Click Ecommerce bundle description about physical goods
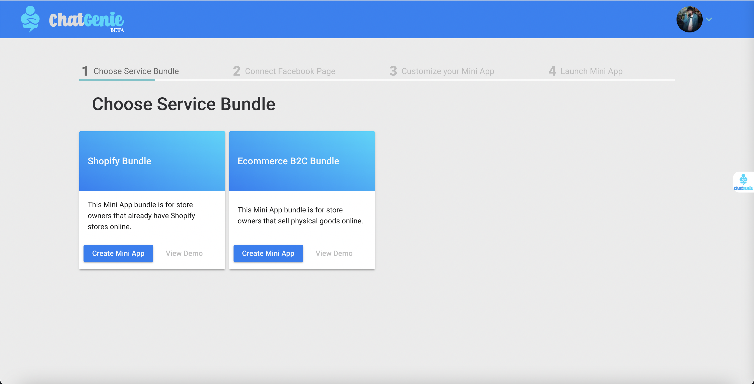 (300, 215)
